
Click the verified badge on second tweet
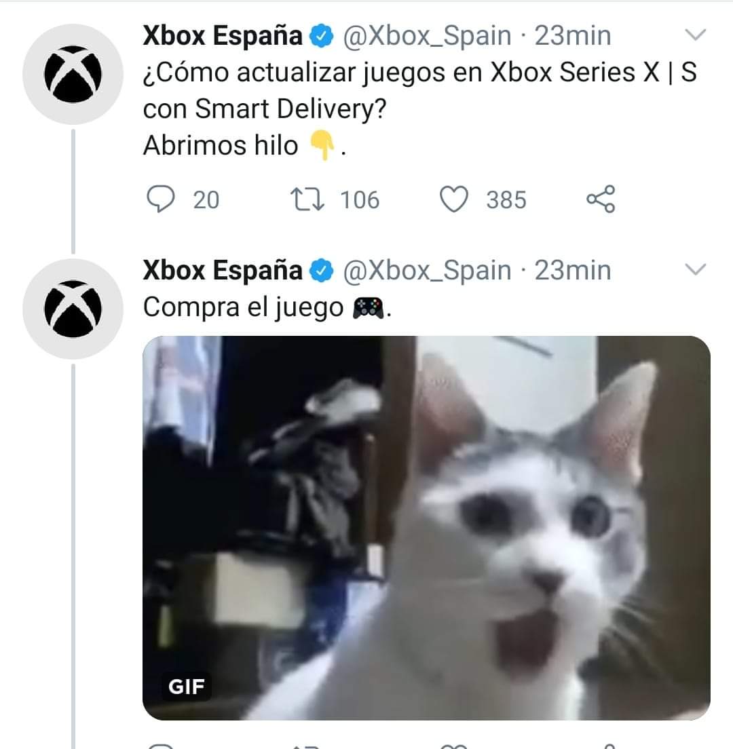point(322,271)
